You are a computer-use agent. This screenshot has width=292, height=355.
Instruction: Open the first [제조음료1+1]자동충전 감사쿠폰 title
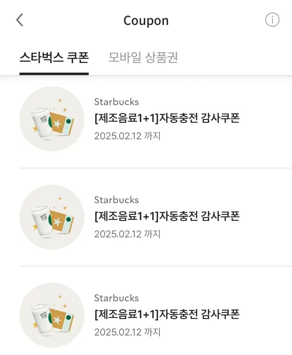click(167, 118)
